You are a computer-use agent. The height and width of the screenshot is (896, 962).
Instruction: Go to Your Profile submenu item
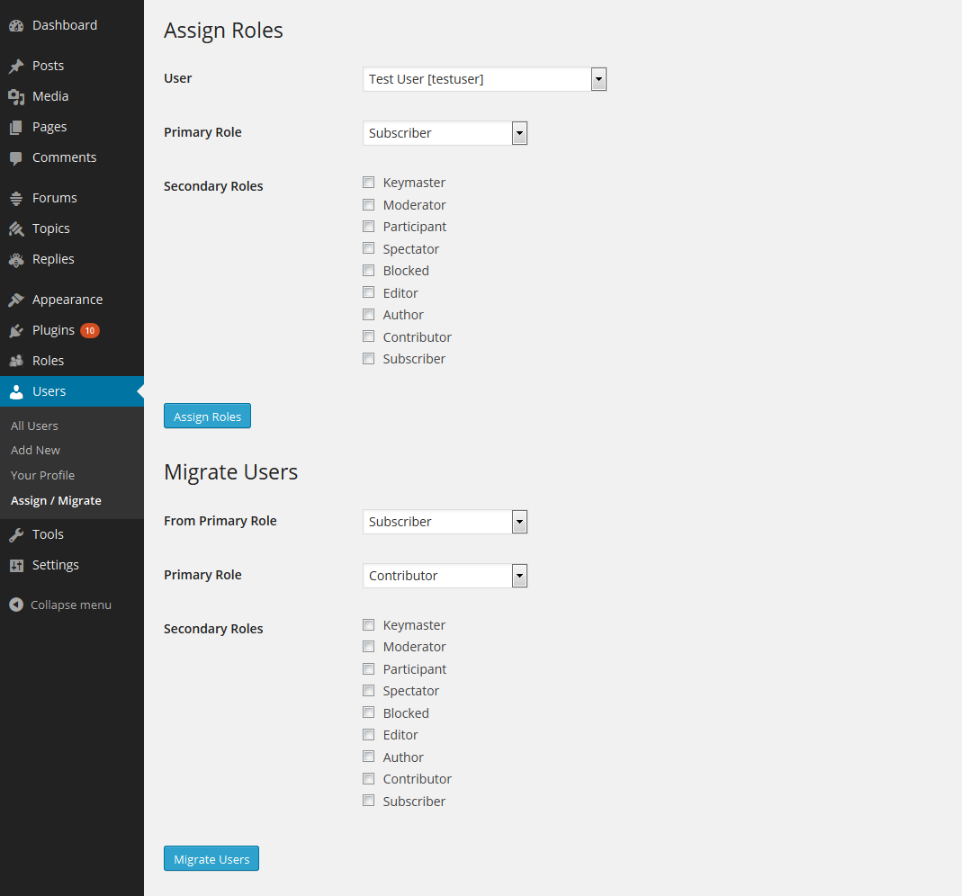[42, 476]
